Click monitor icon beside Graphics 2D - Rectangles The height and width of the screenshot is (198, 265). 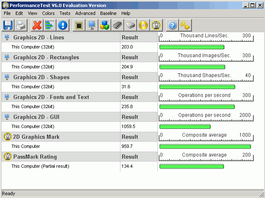click(x=7, y=57)
